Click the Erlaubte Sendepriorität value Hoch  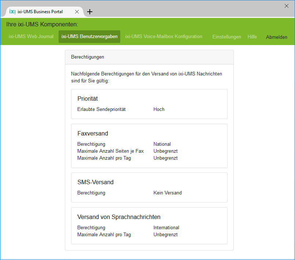click(x=159, y=109)
